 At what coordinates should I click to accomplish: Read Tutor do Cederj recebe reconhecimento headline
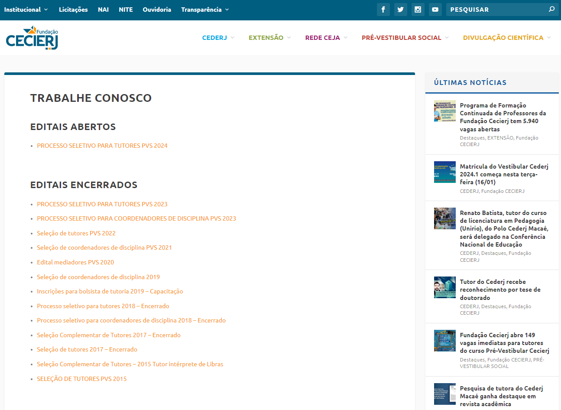pyautogui.click(x=500, y=290)
